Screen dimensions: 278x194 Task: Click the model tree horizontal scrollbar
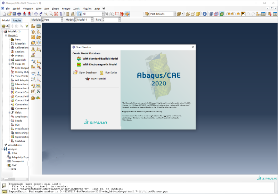pyautogui.click(x=15, y=179)
